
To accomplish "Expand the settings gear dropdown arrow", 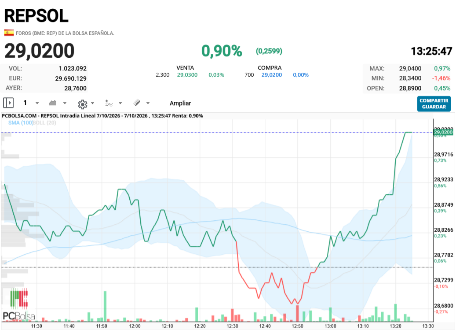I will [x=92, y=103].
